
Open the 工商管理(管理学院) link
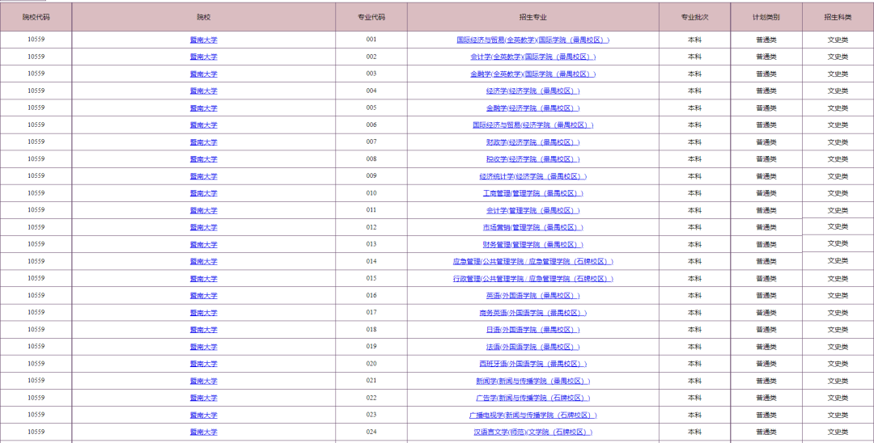pyautogui.click(x=532, y=193)
